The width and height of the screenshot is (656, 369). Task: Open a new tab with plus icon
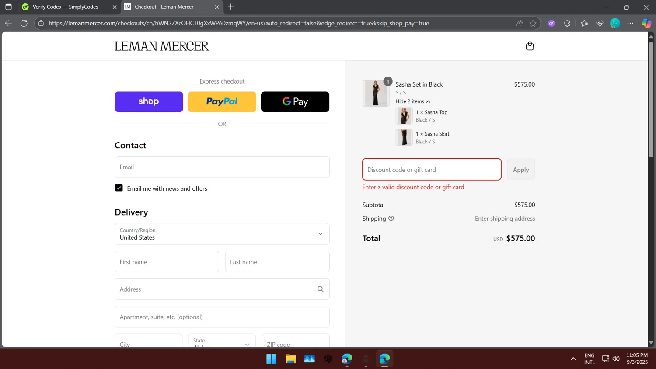tap(231, 7)
